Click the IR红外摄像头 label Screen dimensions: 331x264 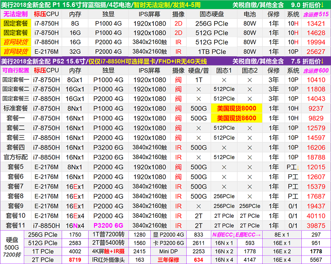click(x=108, y=260)
